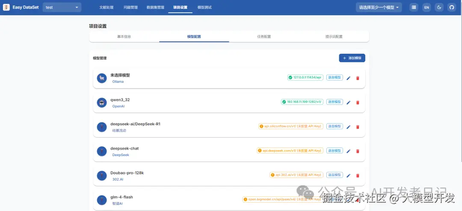Open the GitHub repository icon
Viewport: 462px width, 211px height.
[452, 7]
